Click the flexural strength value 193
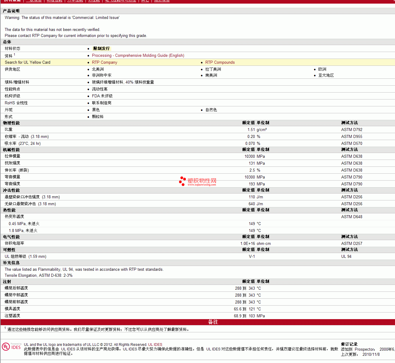The width and height of the screenshot is (395, 363). (x=252, y=184)
